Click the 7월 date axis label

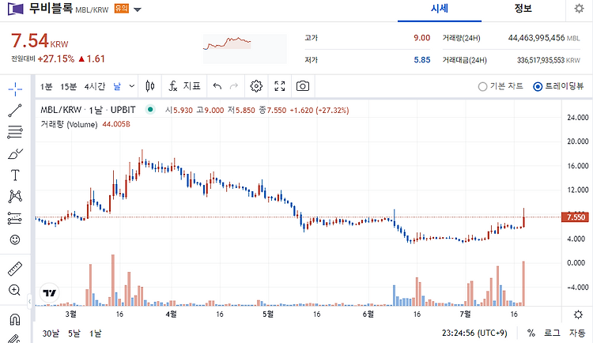point(465,314)
